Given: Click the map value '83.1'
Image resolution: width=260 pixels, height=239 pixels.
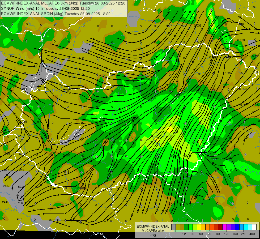Looking at the screenshot, I should point(24,89).
